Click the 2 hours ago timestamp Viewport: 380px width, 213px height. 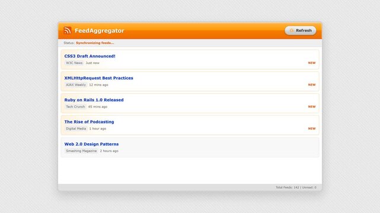[109, 151]
